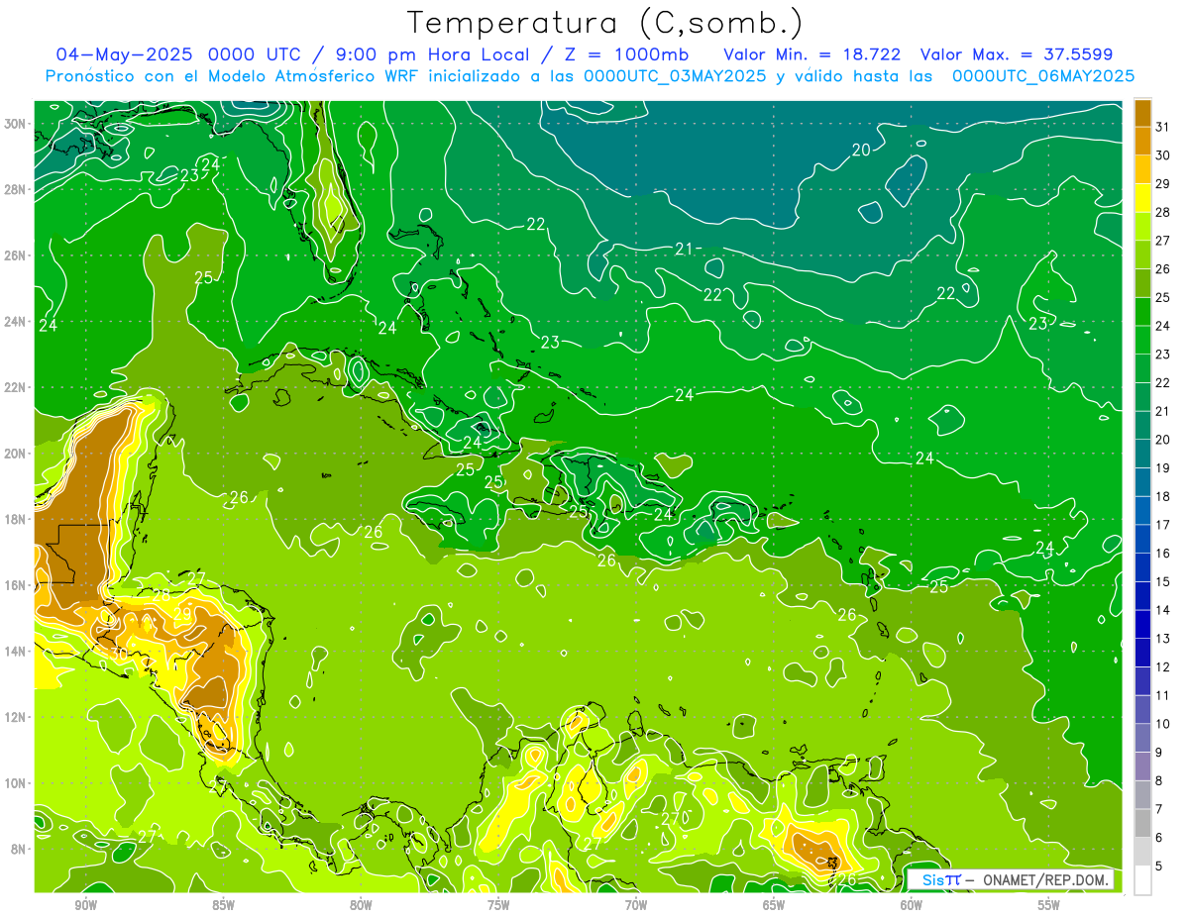This screenshot has height=918, width=1189.
Task: Click "Valor Min. = 18.722" text
Action: (x=812, y=53)
